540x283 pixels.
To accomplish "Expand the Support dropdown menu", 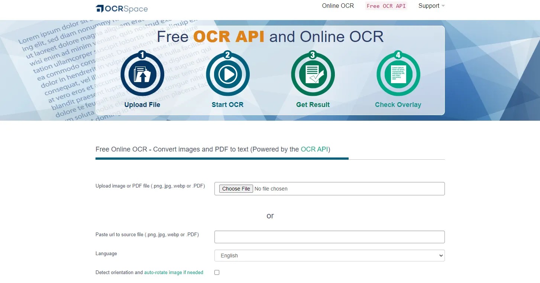I will (x=431, y=6).
